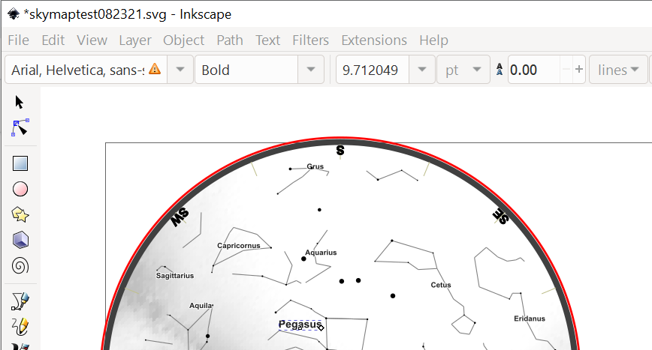Open the pt unit dropdown
The width and height of the screenshot is (652, 350).
(x=463, y=70)
